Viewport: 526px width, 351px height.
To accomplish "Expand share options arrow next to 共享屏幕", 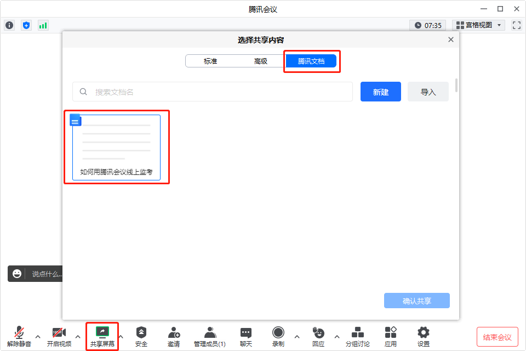I will click(x=121, y=337).
